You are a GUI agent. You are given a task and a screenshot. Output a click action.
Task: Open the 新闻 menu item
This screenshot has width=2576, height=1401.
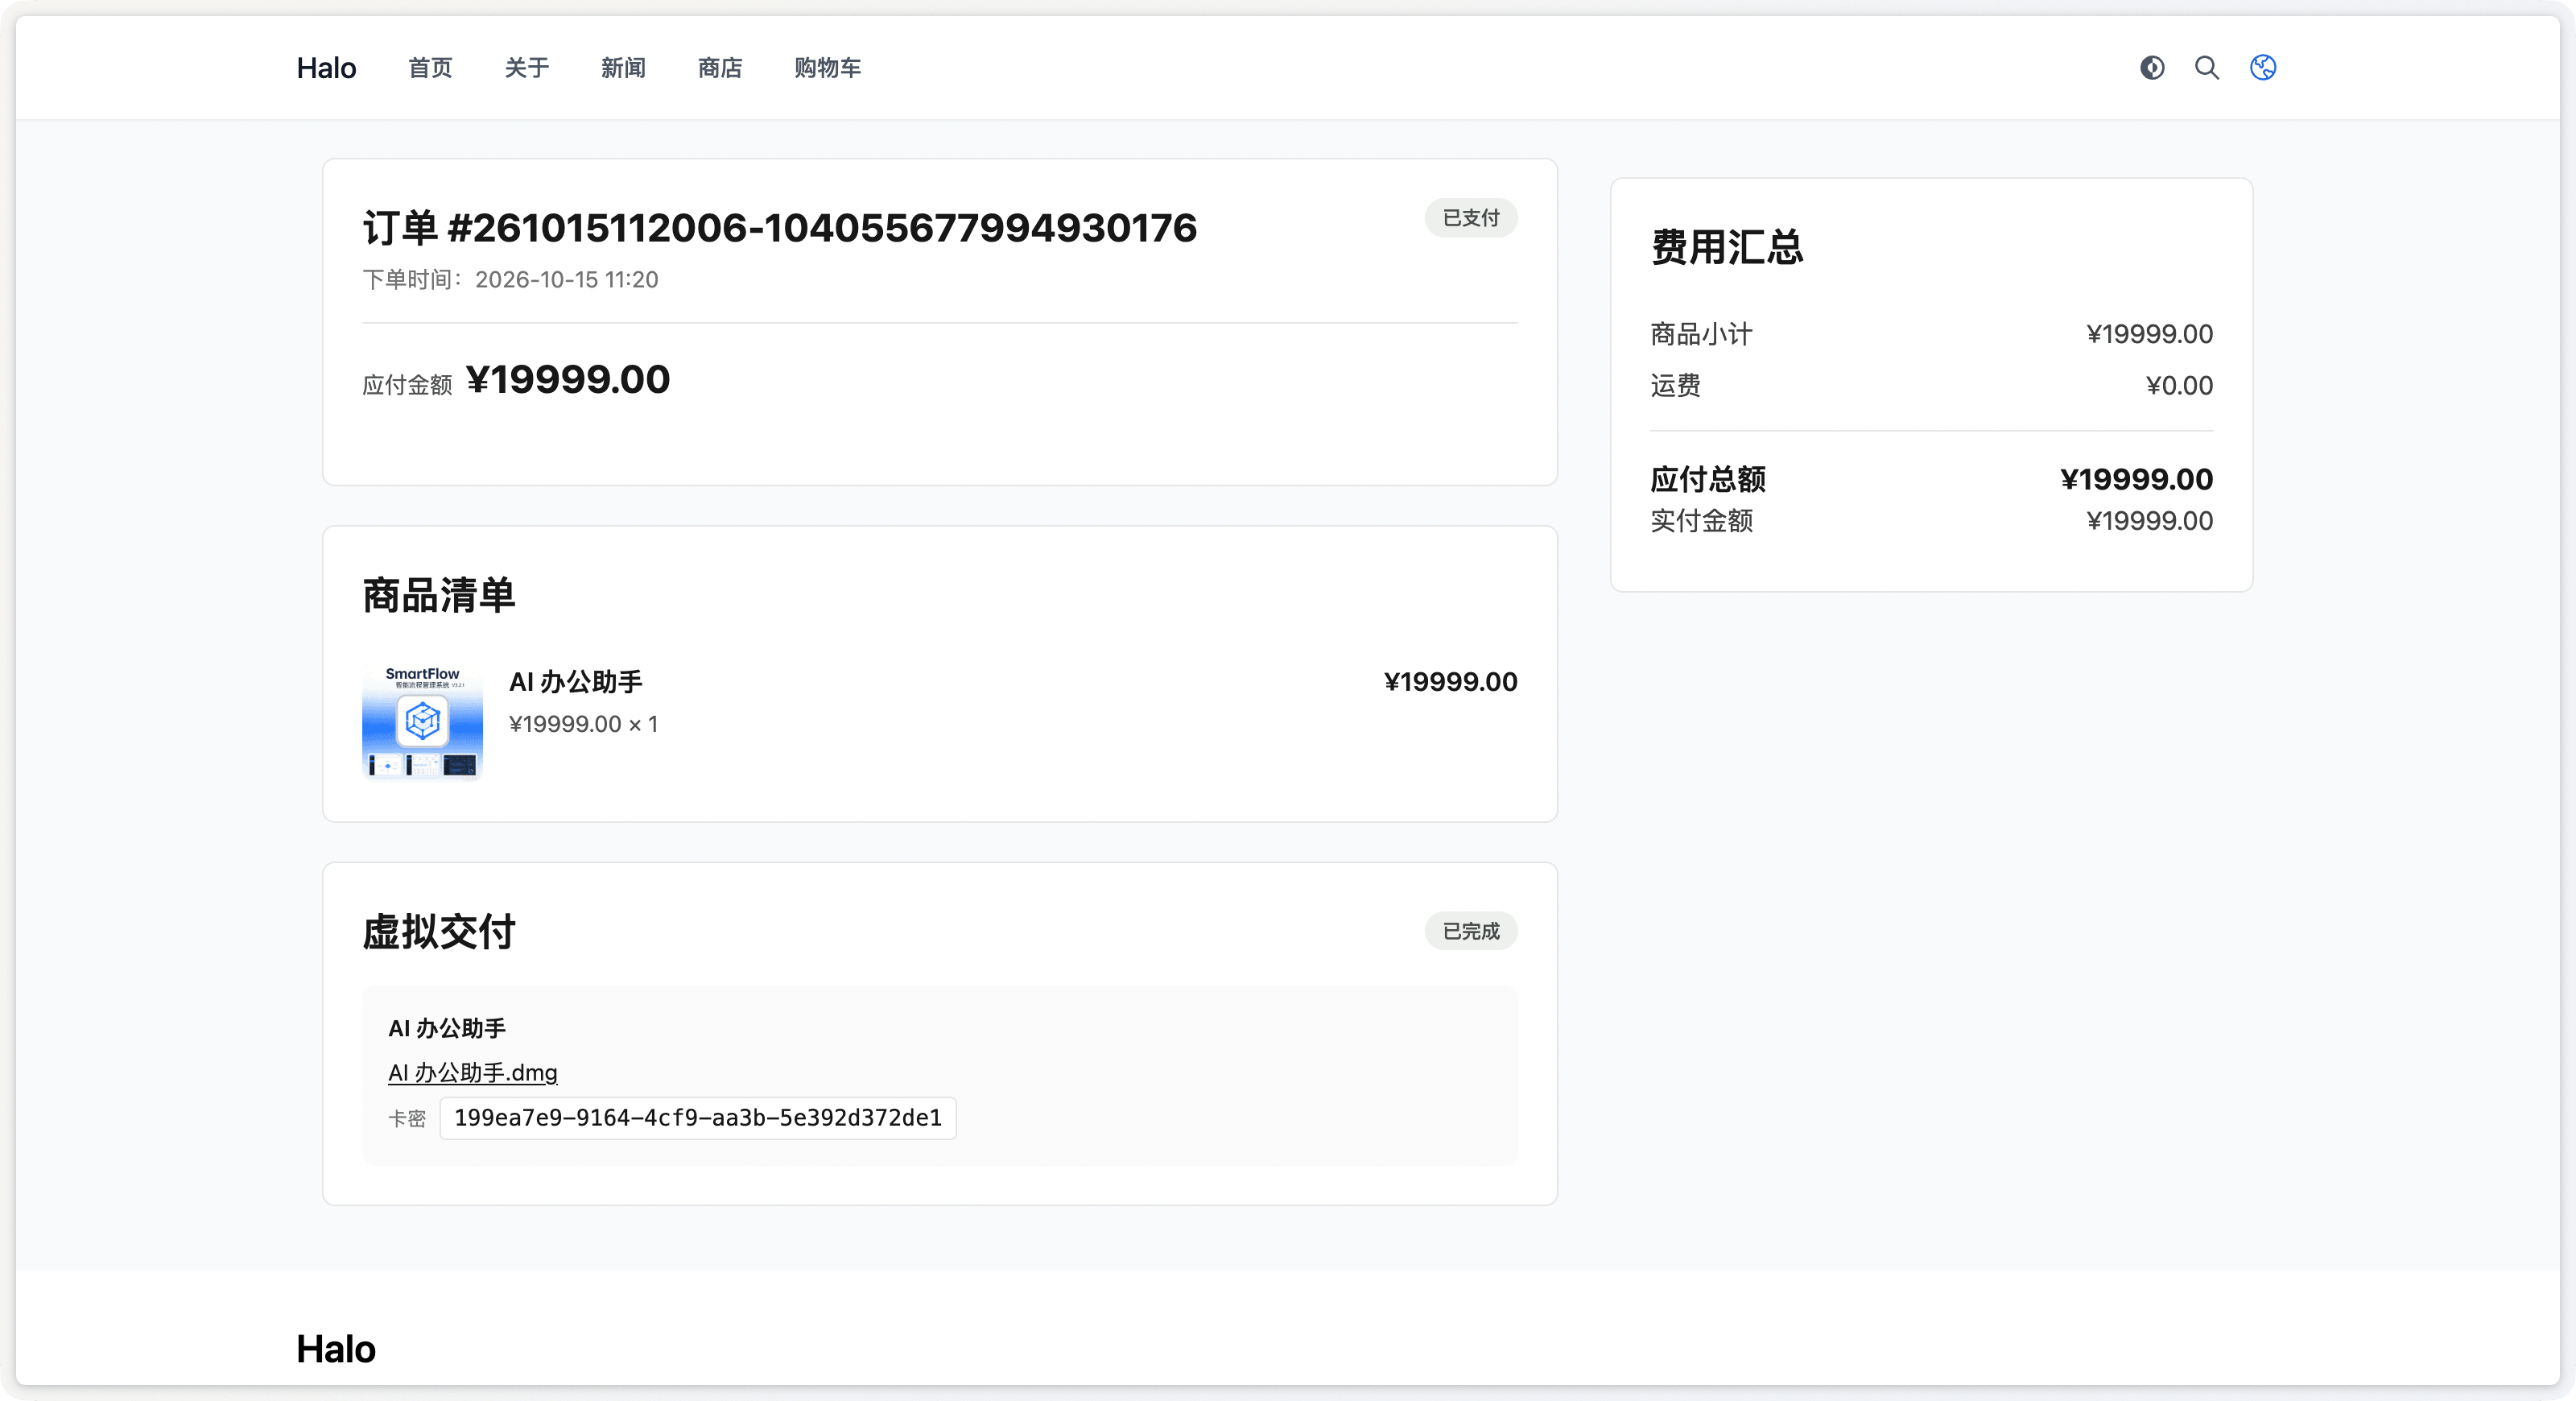click(623, 68)
